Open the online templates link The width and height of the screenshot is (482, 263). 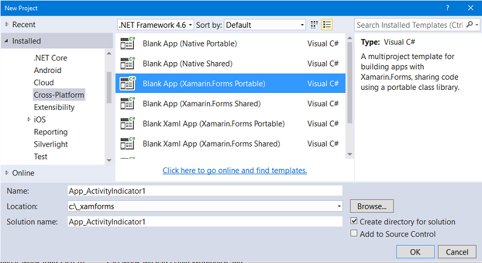tap(235, 170)
